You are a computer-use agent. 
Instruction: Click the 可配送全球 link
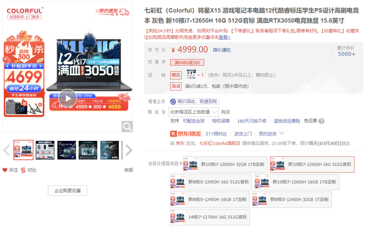(x=193, y=121)
